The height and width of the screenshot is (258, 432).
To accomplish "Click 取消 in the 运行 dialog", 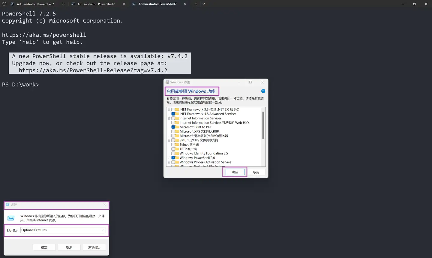I will [x=69, y=247].
